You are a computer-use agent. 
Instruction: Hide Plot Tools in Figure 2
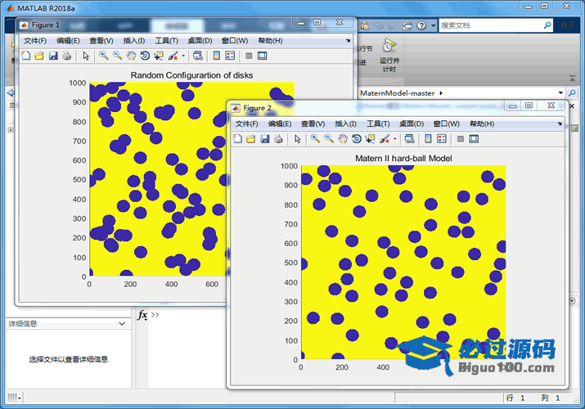(461, 139)
